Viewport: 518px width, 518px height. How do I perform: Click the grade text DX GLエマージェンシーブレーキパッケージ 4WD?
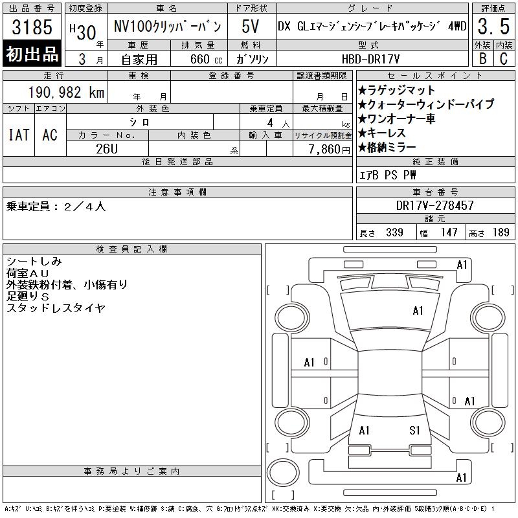372,26
